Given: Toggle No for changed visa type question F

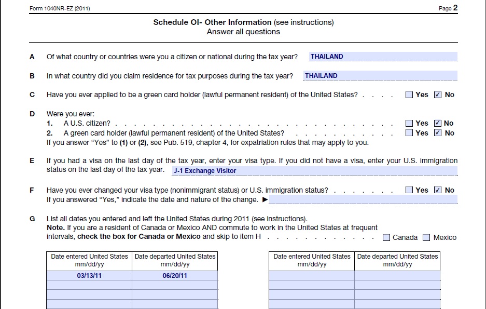Looking at the screenshot, I should (438, 190).
